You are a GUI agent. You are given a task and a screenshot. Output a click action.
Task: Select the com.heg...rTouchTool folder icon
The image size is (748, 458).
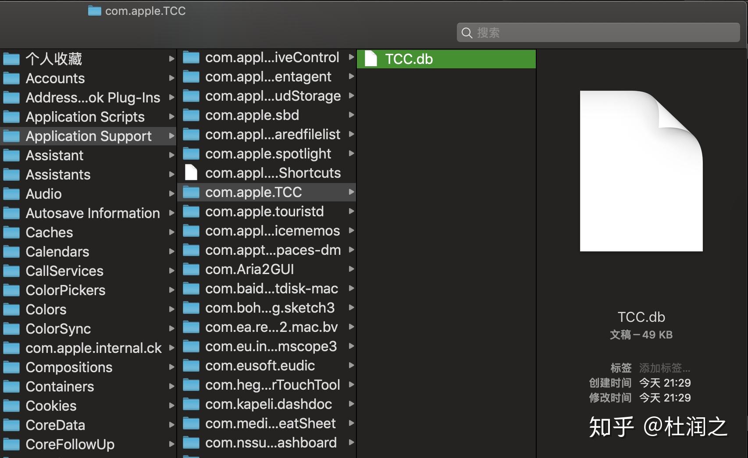click(x=191, y=384)
